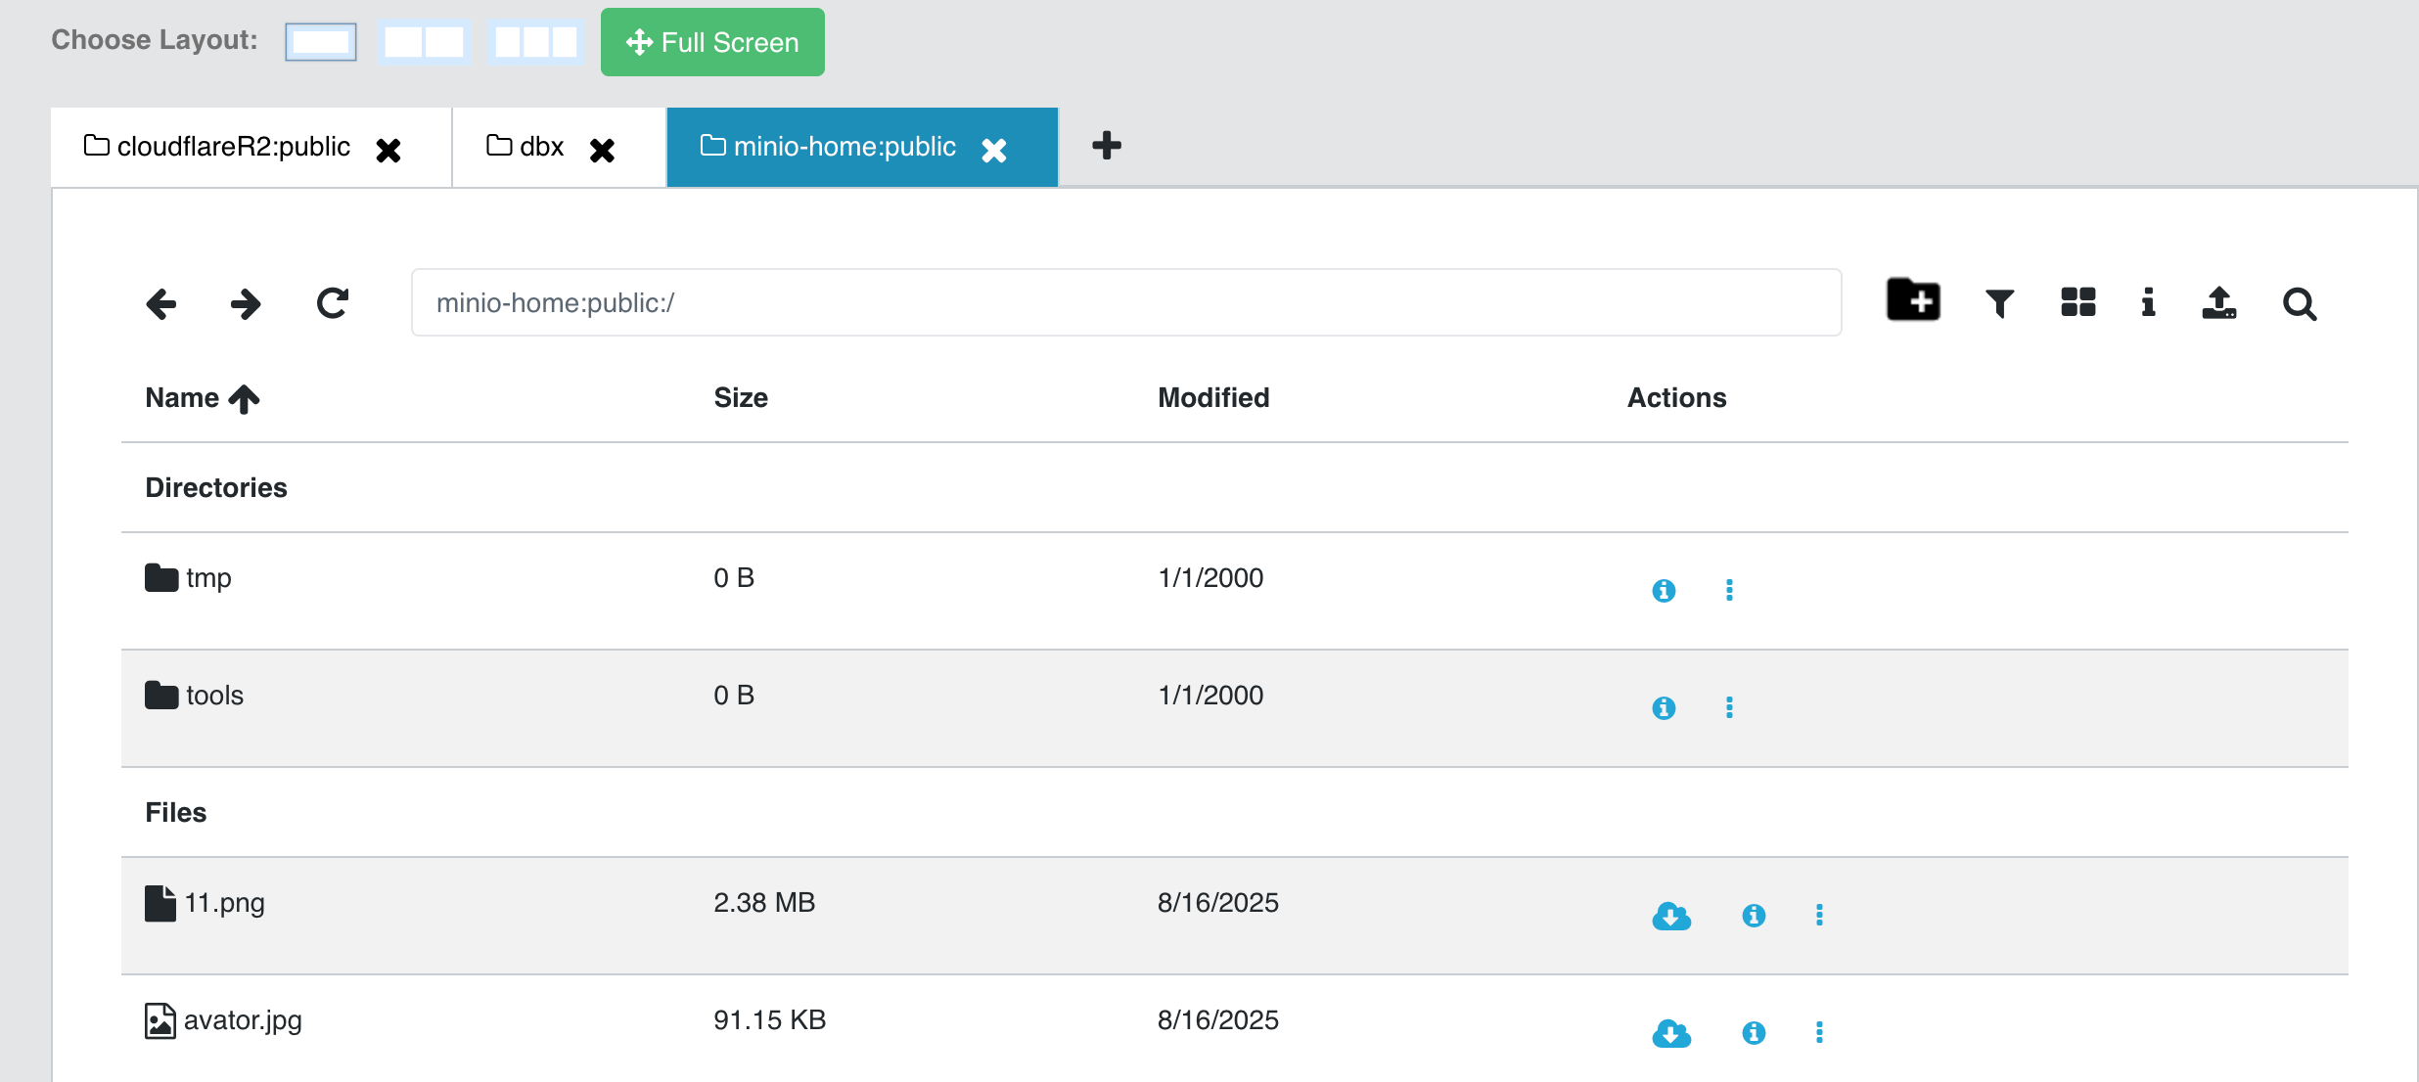Viewport: 2419px width, 1082px height.
Task: Select the three-pane layout option
Action: (535, 42)
